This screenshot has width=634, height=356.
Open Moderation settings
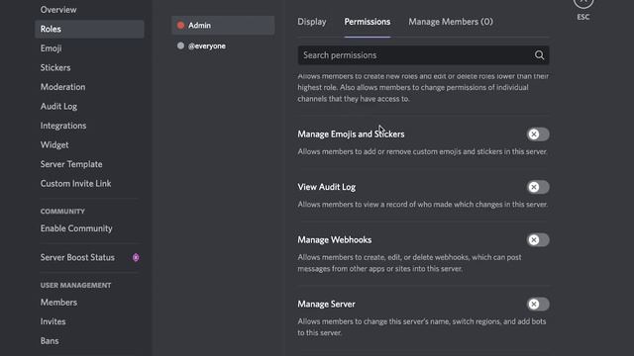tap(89, 87)
